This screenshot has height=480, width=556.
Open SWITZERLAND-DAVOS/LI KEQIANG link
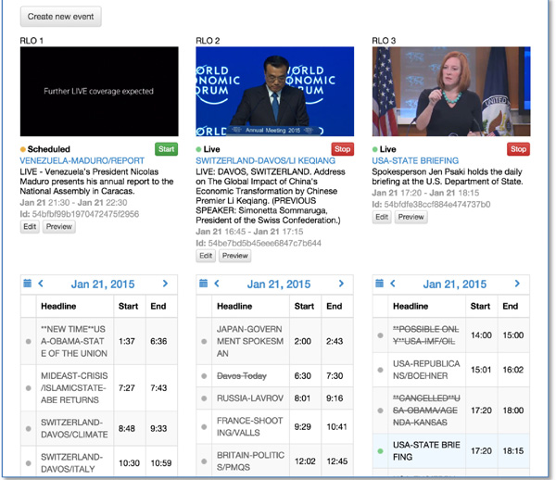(x=265, y=161)
